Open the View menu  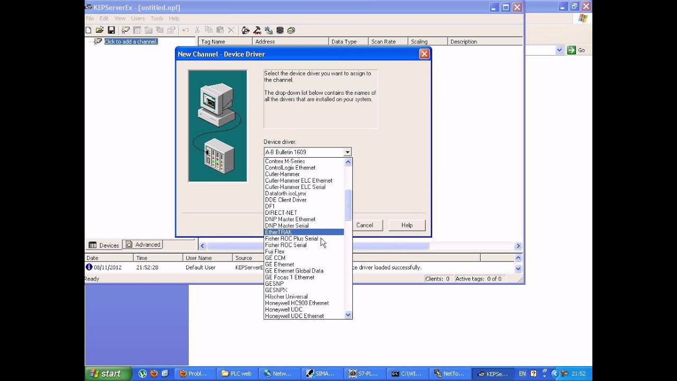pos(120,19)
